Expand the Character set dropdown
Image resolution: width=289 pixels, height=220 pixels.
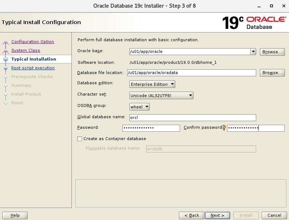coord(161,96)
